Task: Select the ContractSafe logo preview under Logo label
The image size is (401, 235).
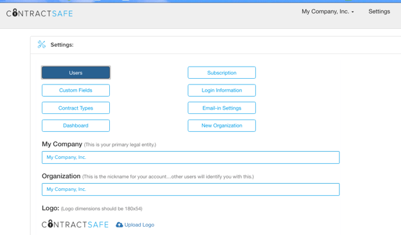Action: 75,224
